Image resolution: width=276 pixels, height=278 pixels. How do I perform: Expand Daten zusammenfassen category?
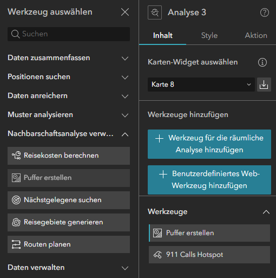125,59
